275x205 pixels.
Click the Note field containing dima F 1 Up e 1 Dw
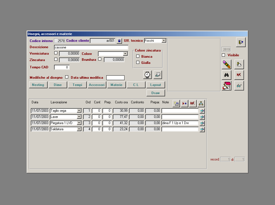180,123
